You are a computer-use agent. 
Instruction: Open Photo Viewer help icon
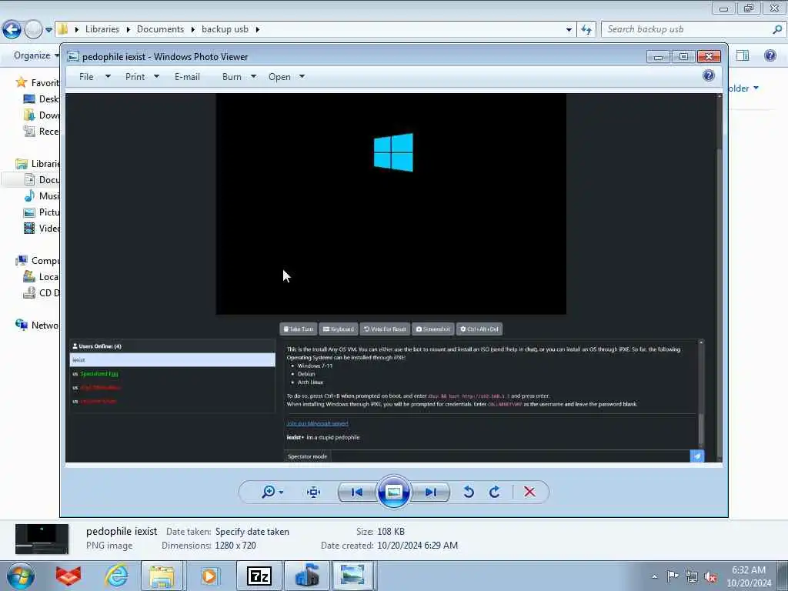pyautogui.click(x=709, y=76)
